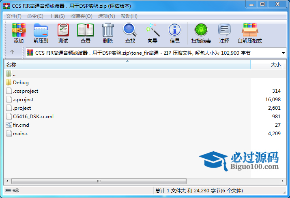Close the WinRAR window
290x198 pixels.
[x=277, y=4]
